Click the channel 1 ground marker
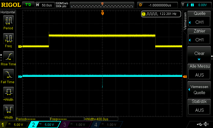213x128 pixels. coord(20,46)
